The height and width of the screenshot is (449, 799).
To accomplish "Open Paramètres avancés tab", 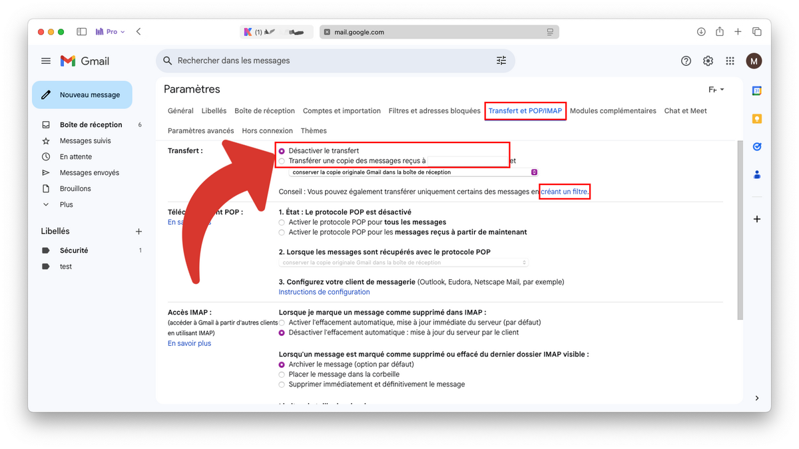I will pos(201,131).
